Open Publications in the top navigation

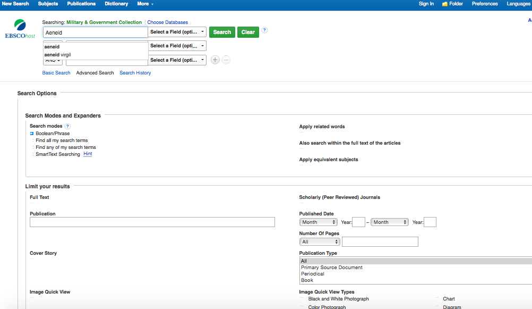(81, 4)
